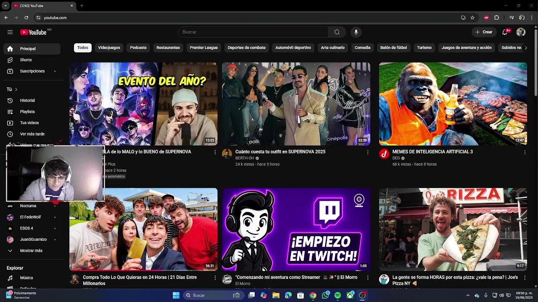The height and width of the screenshot is (302, 538).
Task: Select Deportes de combate filter chip
Action: coord(247,48)
